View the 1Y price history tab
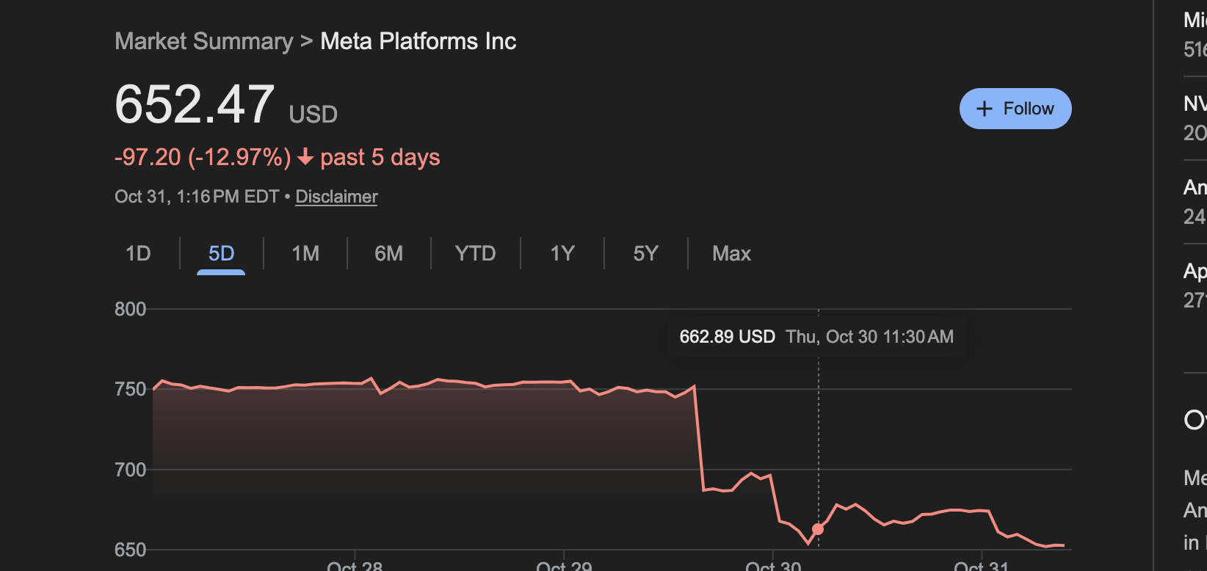This screenshot has height=571, width=1207. coord(562,253)
